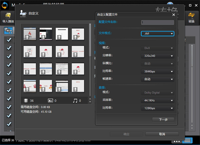Open the 分辨率 320x240 dropdown

[157, 56]
